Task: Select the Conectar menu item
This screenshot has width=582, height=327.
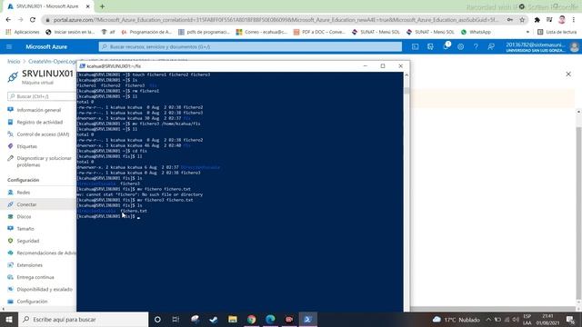Action: pos(26,204)
